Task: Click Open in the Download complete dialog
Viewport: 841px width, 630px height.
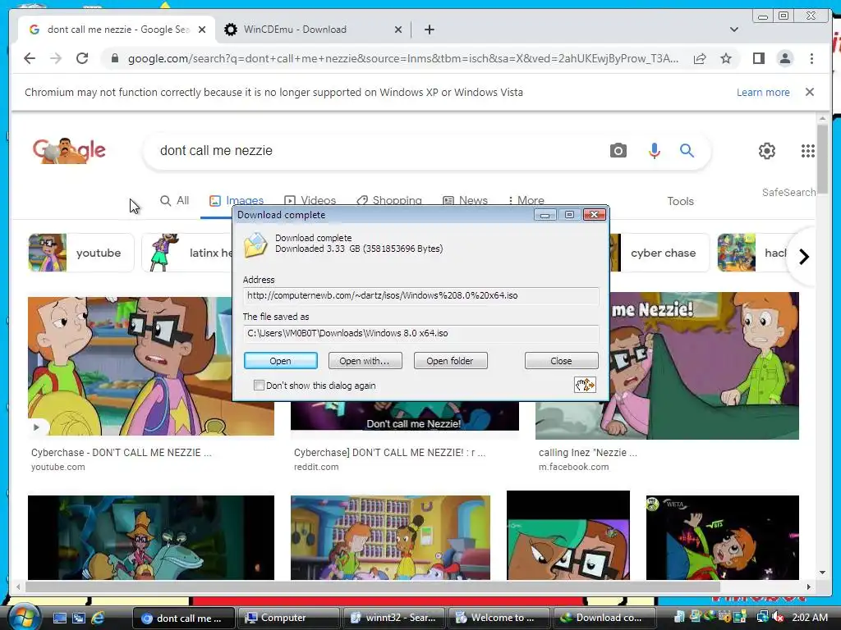Action: pos(281,361)
